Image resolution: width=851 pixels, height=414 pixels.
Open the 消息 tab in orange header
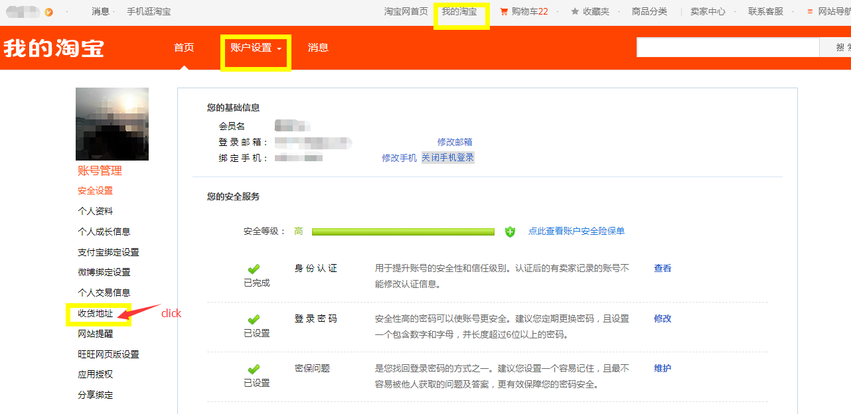point(318,48)
